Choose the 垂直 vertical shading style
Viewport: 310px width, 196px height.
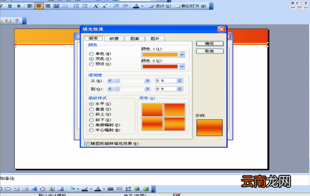pos(91,109)
